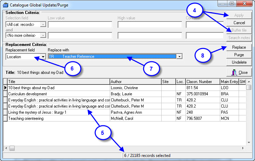Select Living the mystery of Jesus row
This screenshot has height=161, width=255.
pyautogui.click(x=58, y=112)
